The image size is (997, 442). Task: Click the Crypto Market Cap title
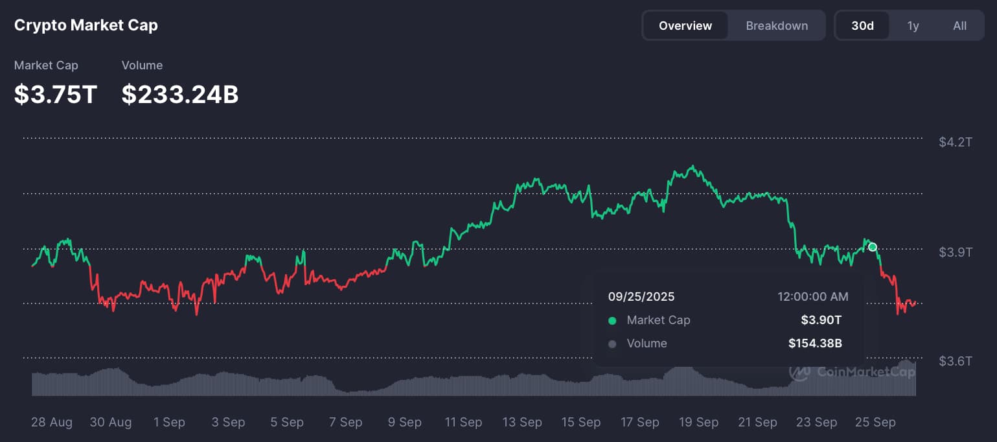point(86,25)
